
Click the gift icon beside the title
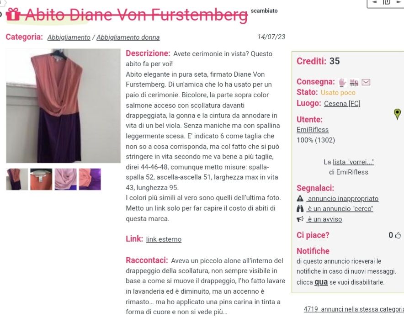click(x=13, y=15)
